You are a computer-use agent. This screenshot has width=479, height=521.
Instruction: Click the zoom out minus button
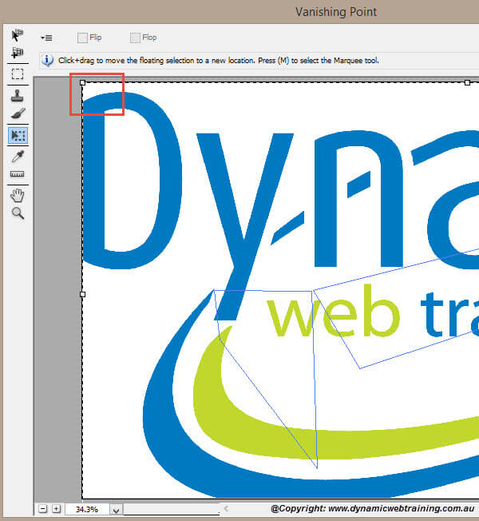43,509
